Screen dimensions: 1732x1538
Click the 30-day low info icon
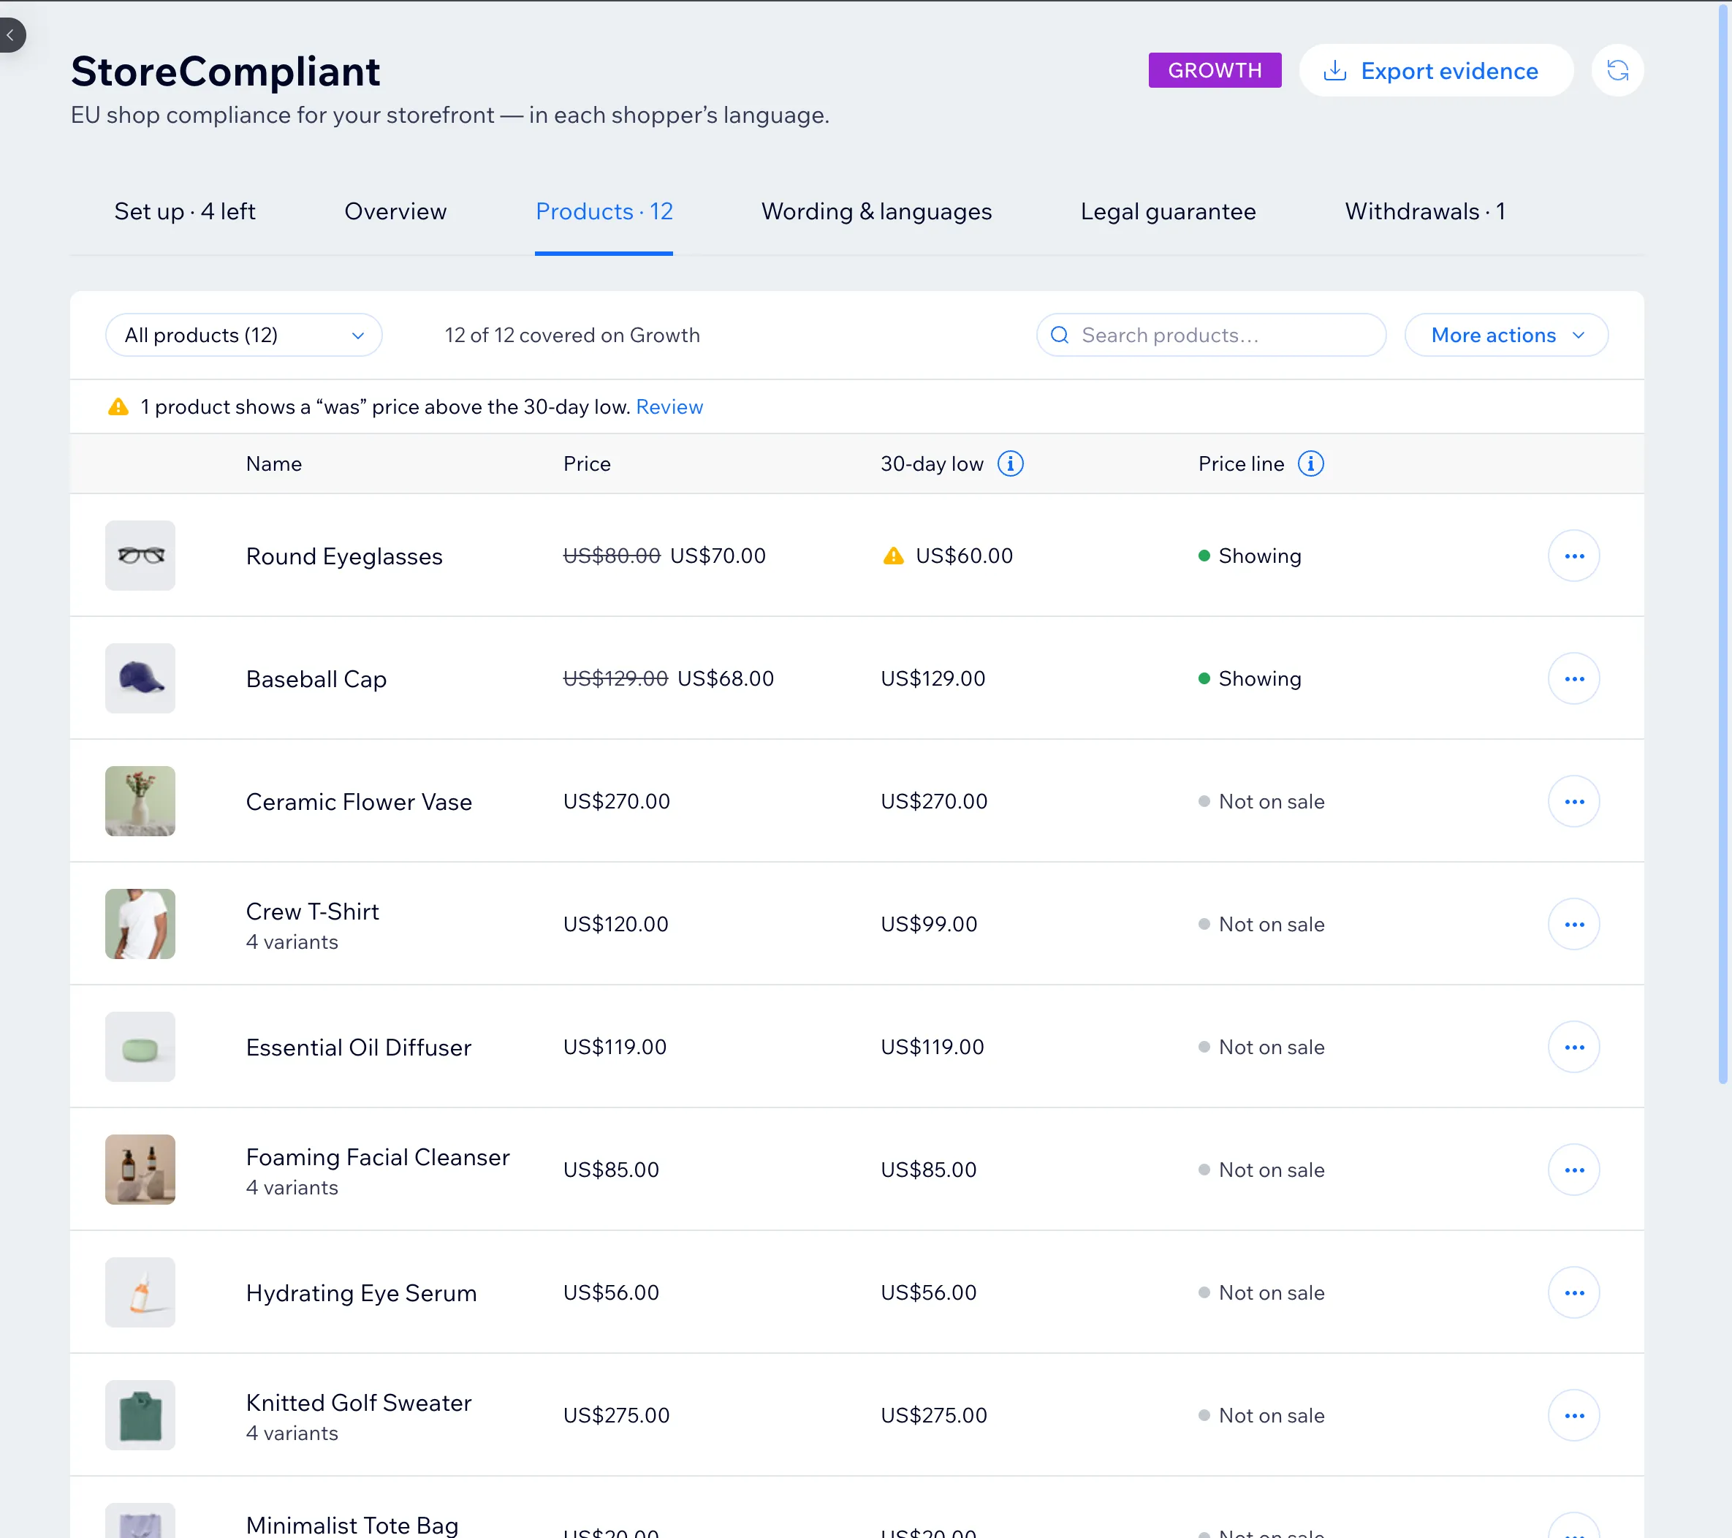pos(1010,463)
